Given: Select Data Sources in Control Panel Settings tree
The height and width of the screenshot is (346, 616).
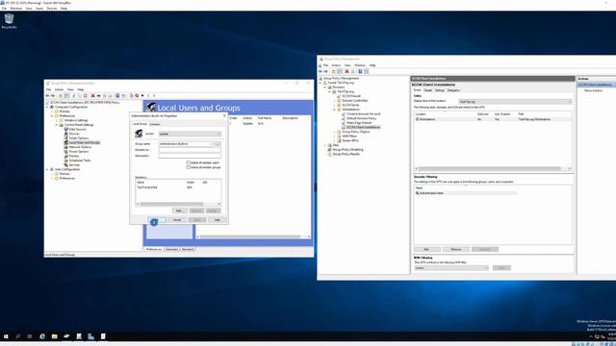Looking at the screenshot, I should [x=77, y=129].
